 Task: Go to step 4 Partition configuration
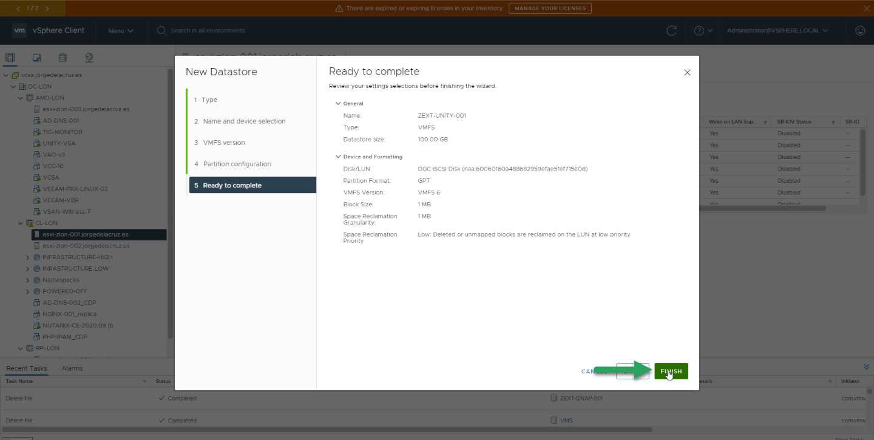point(252,164)
